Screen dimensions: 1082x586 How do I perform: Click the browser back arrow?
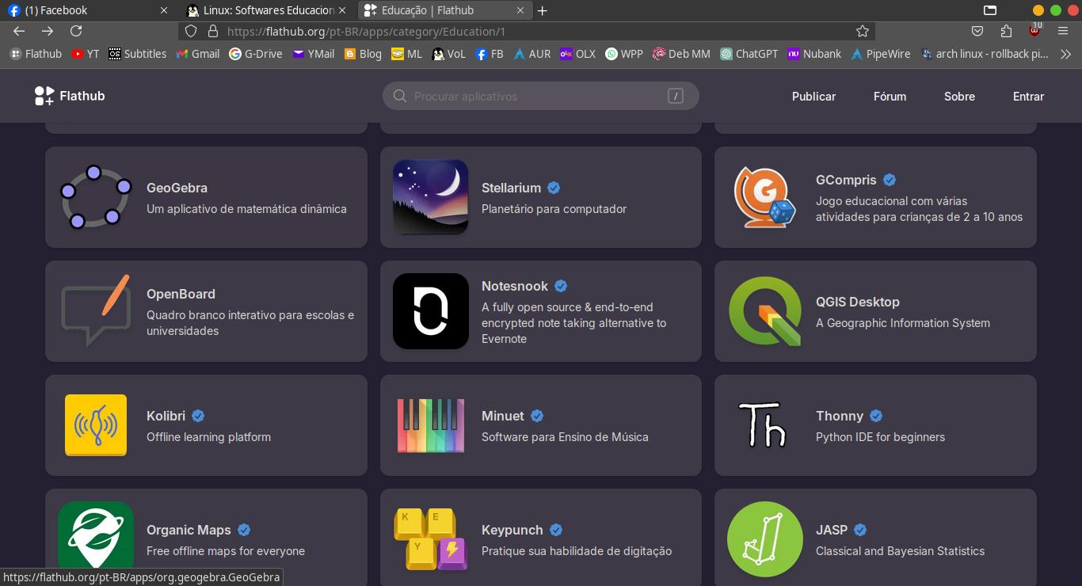coord(19,31)
